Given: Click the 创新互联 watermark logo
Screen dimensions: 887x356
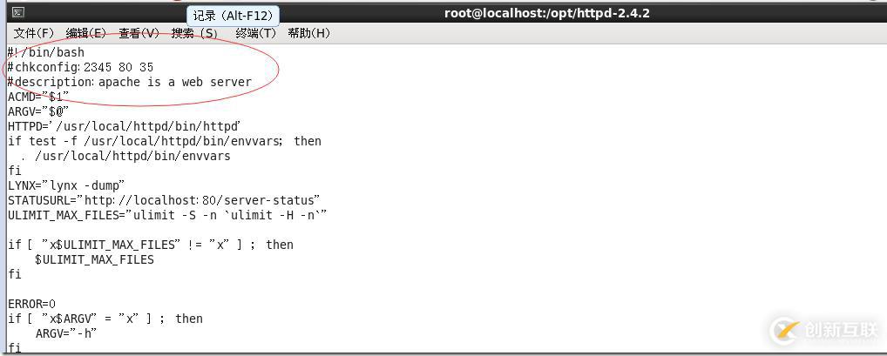Looking at the screenshot, I should click(x=823, y=330).
